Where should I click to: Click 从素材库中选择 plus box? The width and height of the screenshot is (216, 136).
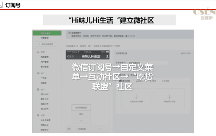pyautogui.click(x=136, y=99)
